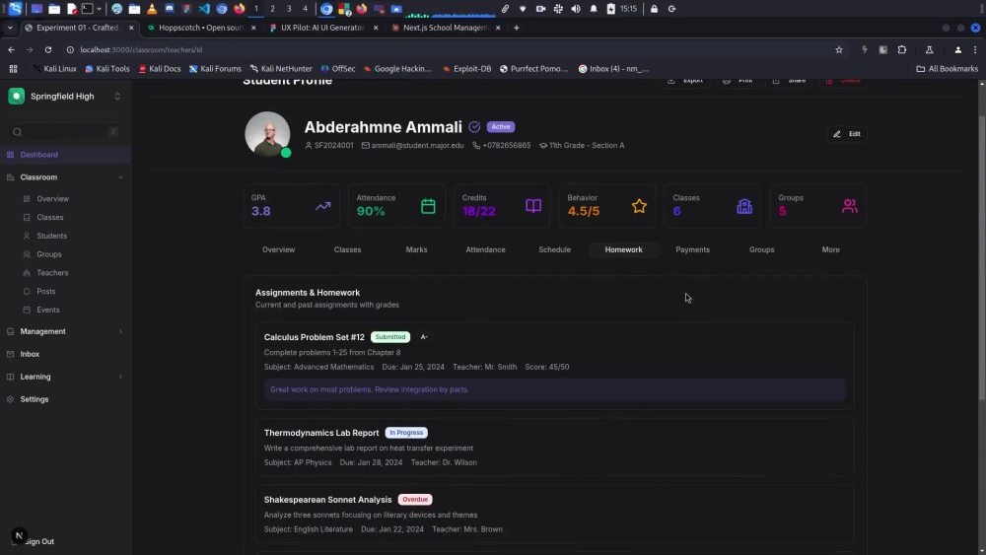The height and width of the screenshot is (555, 986).
Task: Click the people icon in the Groups stat card
Action: (x=850, y=205)
